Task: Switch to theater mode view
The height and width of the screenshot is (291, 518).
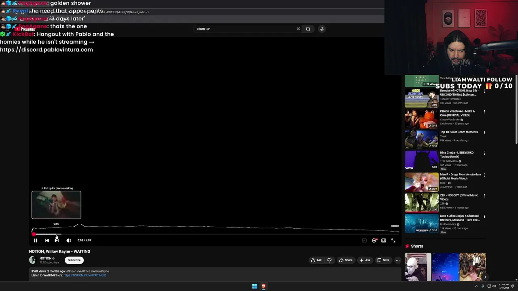Action: pyautogui.click(x=384, y=240)
